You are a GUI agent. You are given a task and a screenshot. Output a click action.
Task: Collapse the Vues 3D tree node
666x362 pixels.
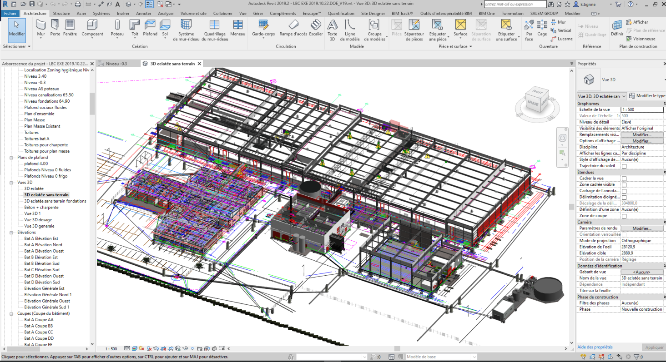(x=11, y=182)
